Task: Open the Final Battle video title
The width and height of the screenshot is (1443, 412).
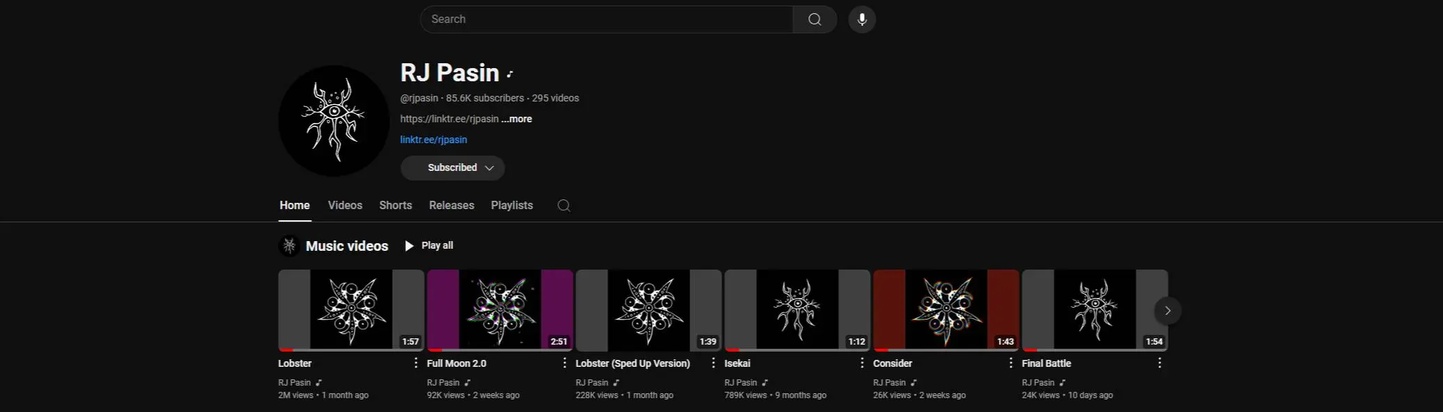Action: [1046, 363]
